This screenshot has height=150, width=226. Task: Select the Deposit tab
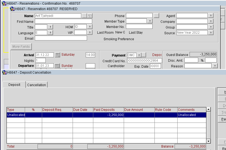pos(14,85)
